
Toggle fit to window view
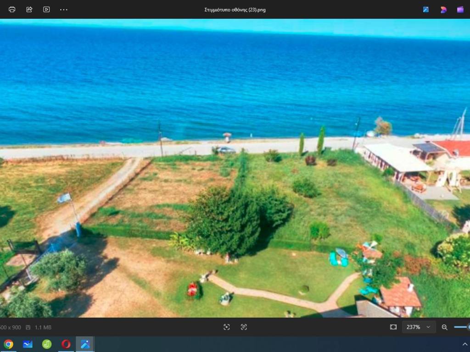point(393,327)
